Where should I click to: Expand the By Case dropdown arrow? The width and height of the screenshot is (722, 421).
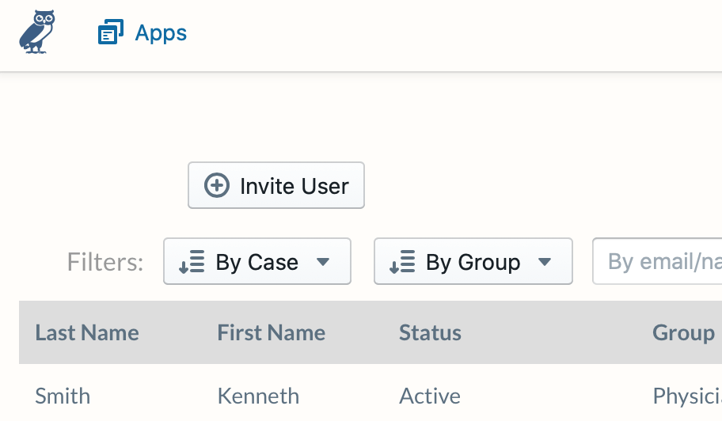click(323, 262)
